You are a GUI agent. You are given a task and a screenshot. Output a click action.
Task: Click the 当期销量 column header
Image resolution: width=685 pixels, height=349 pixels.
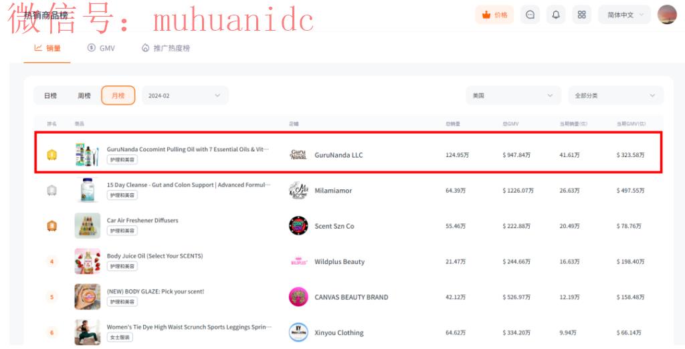click(x=573, y=124)
